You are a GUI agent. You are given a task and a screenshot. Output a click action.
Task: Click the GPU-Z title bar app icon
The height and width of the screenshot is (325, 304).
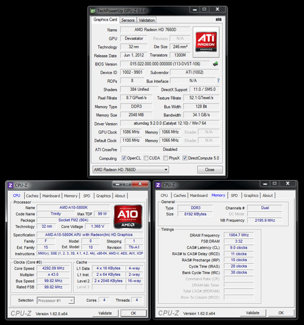[x=93, y=10]
